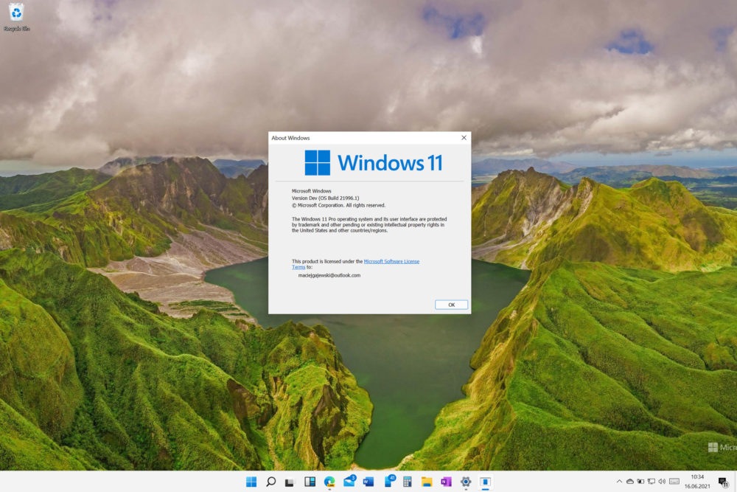Open the clock showing 10:34

pos(697,482)
